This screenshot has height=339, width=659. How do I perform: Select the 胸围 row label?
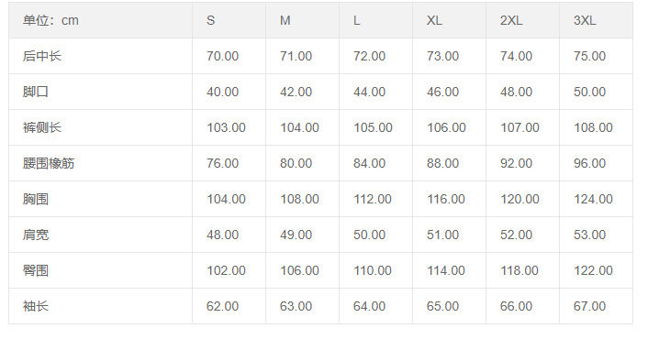coord(36,199)
